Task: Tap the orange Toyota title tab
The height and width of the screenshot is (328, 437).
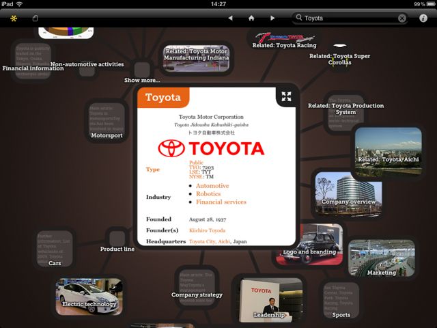Action: pyautogui.click(x=163, y=97)
